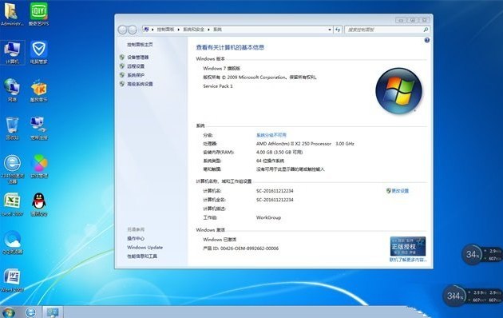Click the Back arrow in System window
Image resolution: width=503 pixels, height=318 pixels.
[x=122, y=30]
